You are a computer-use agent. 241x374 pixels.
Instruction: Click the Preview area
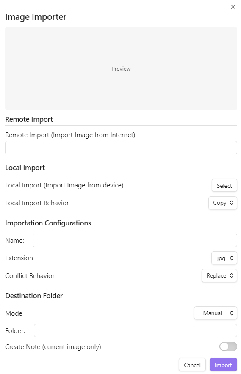121,69
